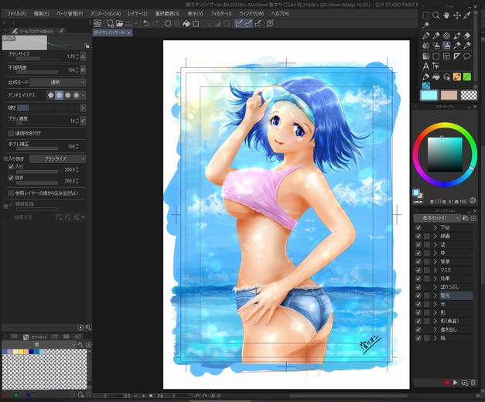
Task: Toggle the dialog box setting for マスク action
Action: pyautogui.click(x=427, y=270)
